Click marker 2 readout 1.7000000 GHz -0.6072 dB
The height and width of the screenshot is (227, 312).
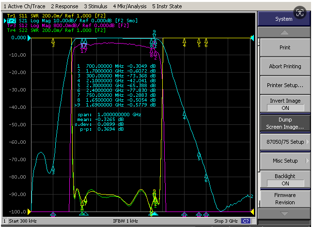[x=117, y=71]
